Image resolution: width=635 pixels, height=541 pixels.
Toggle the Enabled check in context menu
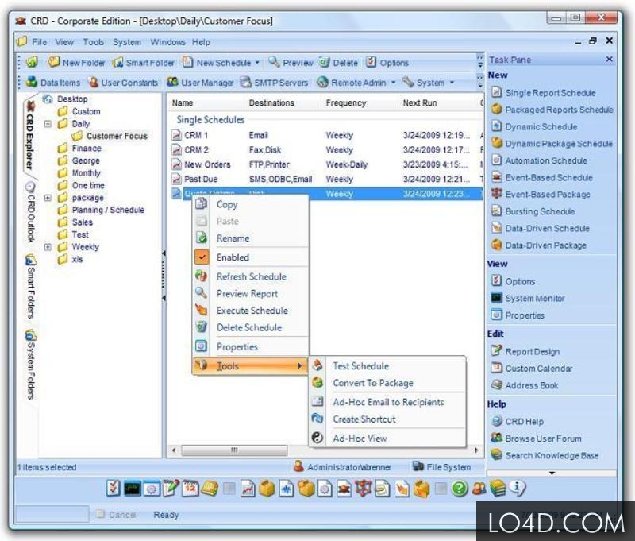(202, 257)
